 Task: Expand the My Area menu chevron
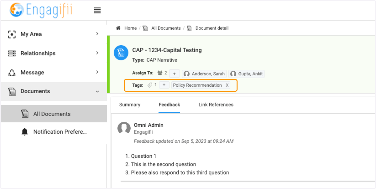(x=97, y=34)
